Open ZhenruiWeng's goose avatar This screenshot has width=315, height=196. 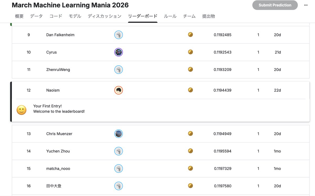click(119, 70)
